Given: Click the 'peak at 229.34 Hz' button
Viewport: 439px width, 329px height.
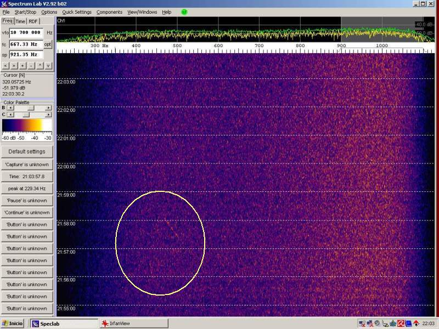Looking at the screenshot, I should (27, 188).
